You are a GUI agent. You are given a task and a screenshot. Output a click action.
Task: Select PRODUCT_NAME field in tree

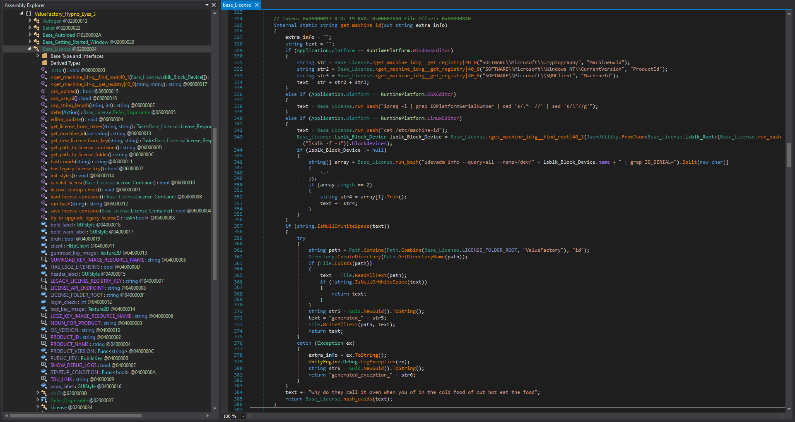pyautogui.click(x=90, y=344)
